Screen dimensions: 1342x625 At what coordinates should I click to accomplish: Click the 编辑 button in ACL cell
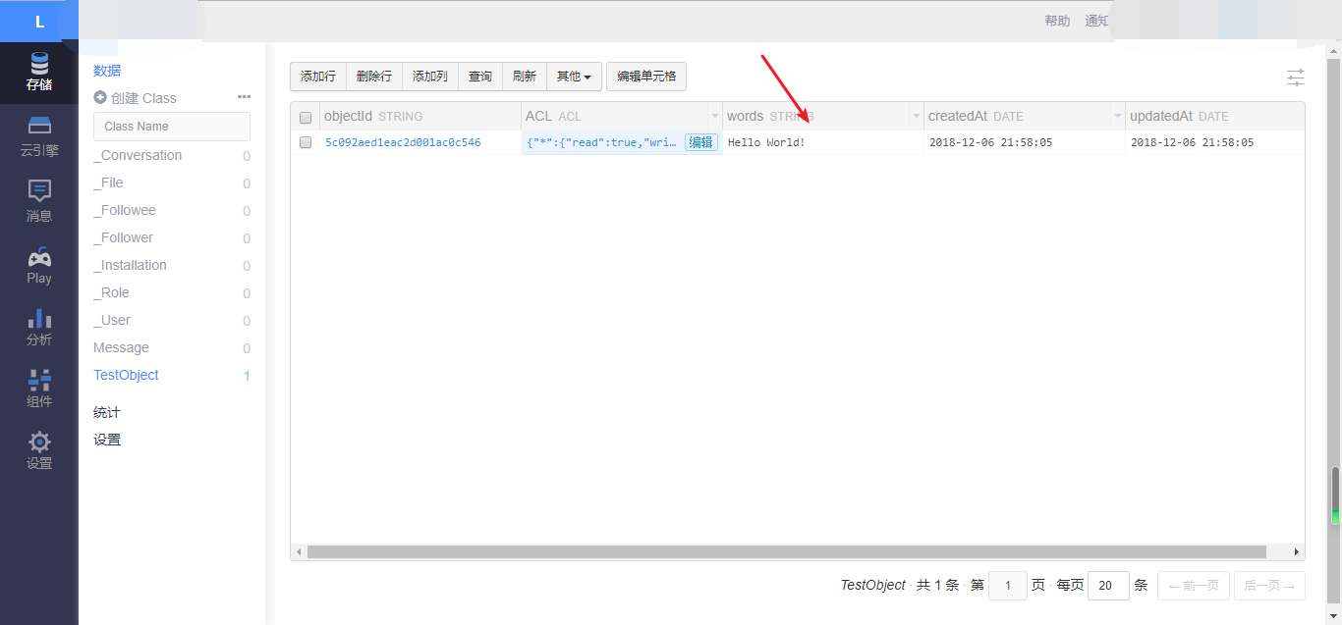coord(700,141)
